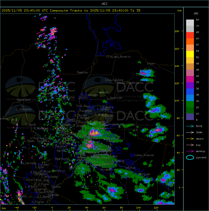
Task: Click the Clla.SanJose map label
Action: (114, 80)
